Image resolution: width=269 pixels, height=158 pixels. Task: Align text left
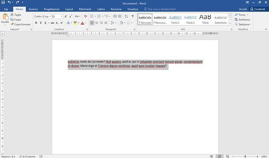pos(92,23)
